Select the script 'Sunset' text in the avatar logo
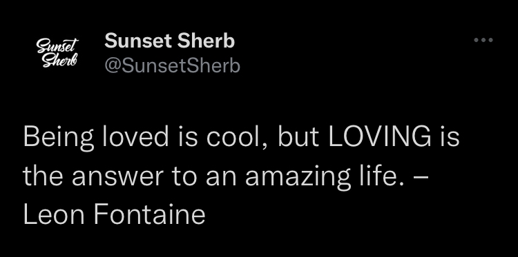The height and width of the screenshot is (257, 518). [58, 45]
